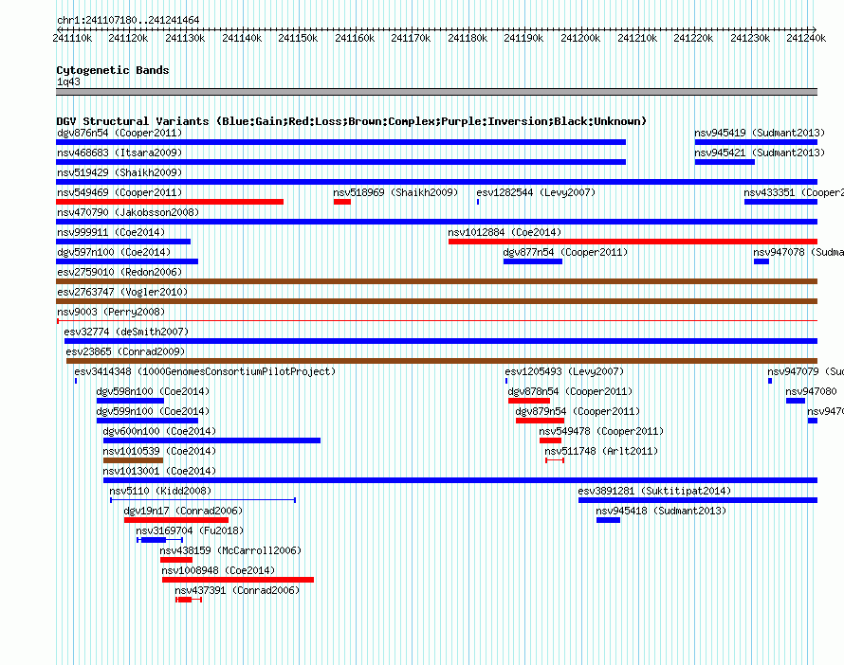Click the 241170k ruler position
This screenshot has height=665, width=844.
(411, 38)
